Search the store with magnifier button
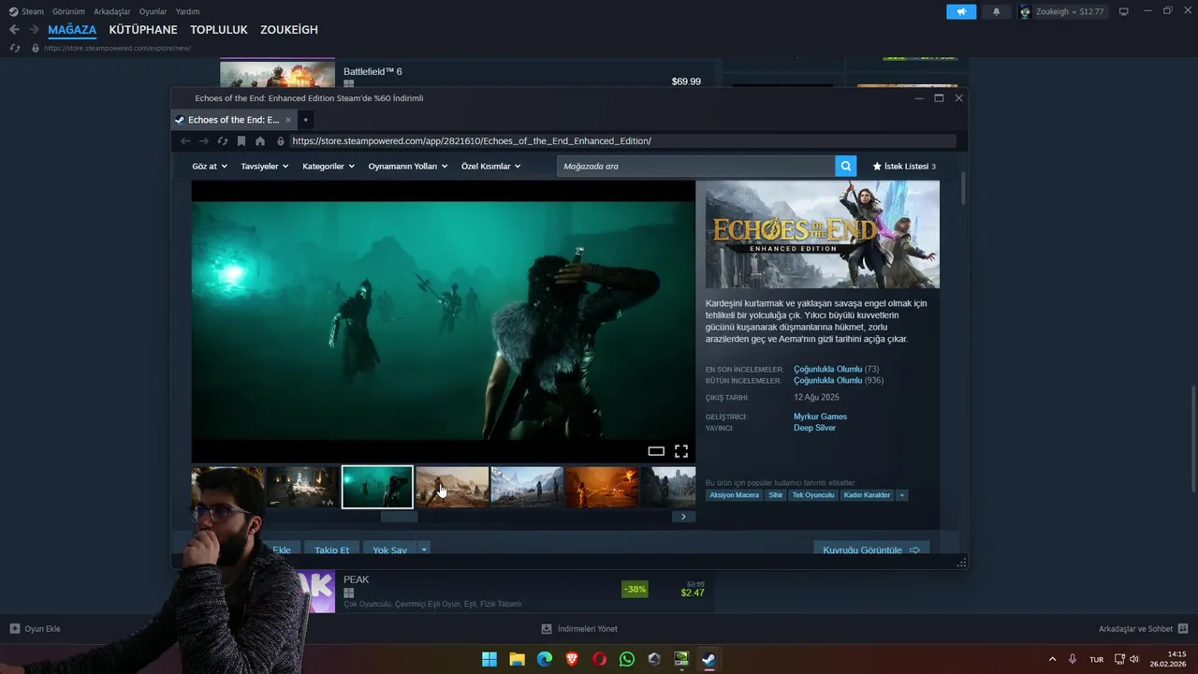1198x674 pixels. click(846, 166)
